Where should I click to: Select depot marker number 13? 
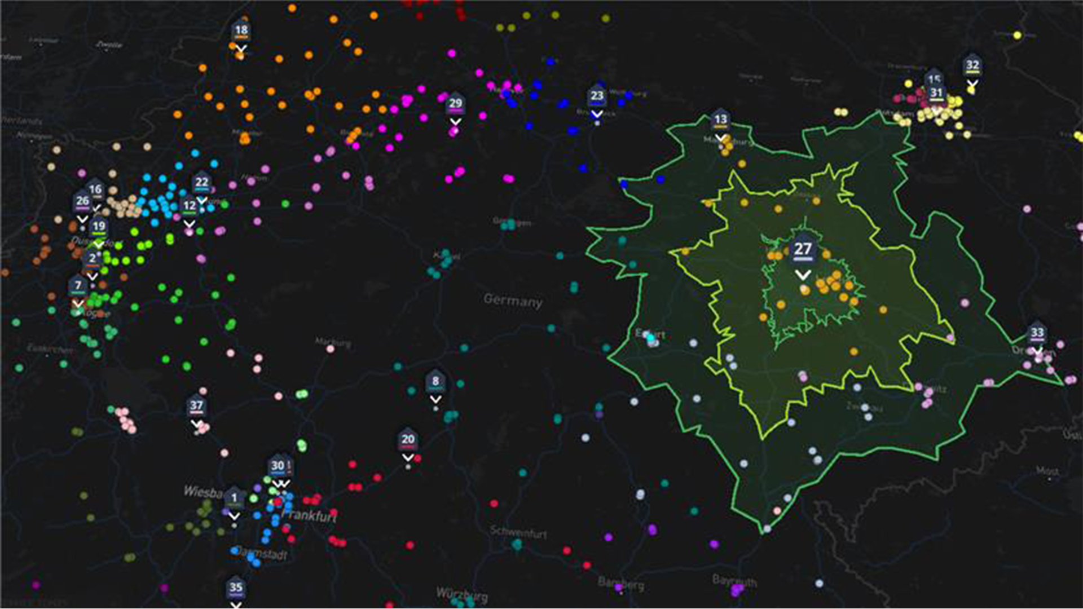pyautogui.click(x=720, y=120)
